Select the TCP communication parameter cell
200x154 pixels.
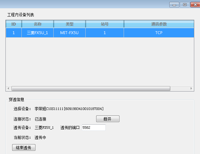pos(159,33)
